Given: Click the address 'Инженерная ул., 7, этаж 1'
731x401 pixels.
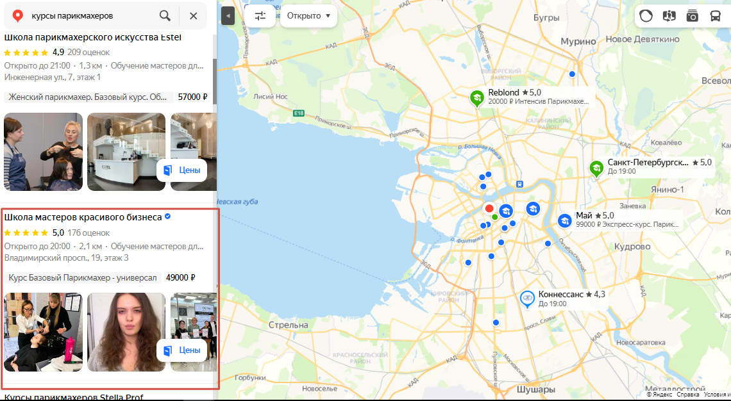Looking at the screenshot, I should (52, 78).
